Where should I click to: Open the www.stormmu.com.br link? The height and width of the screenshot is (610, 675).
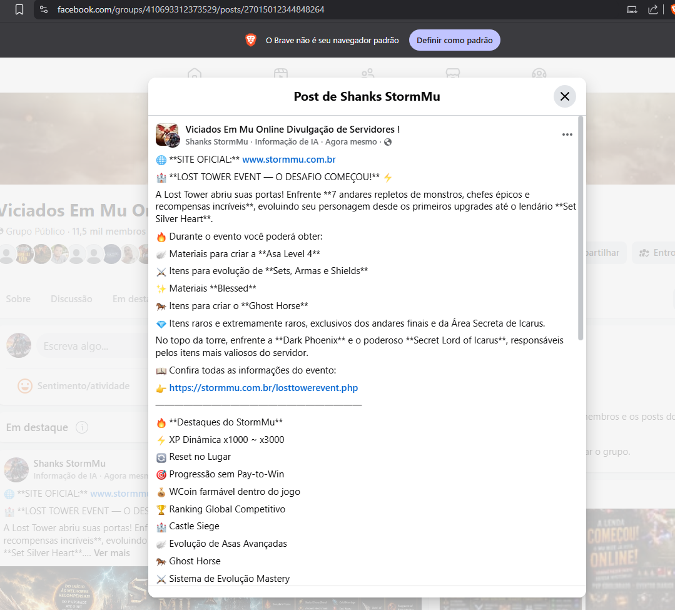[x=289, y=160]
